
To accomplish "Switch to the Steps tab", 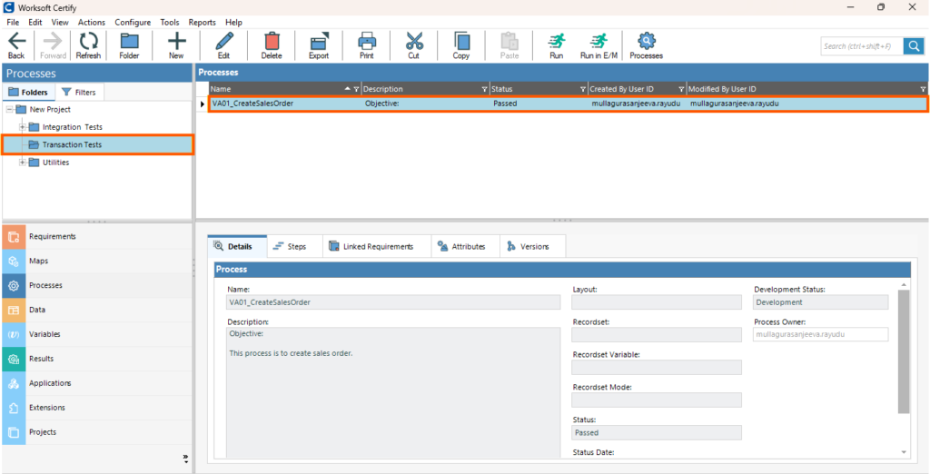I will coord(295,247).
